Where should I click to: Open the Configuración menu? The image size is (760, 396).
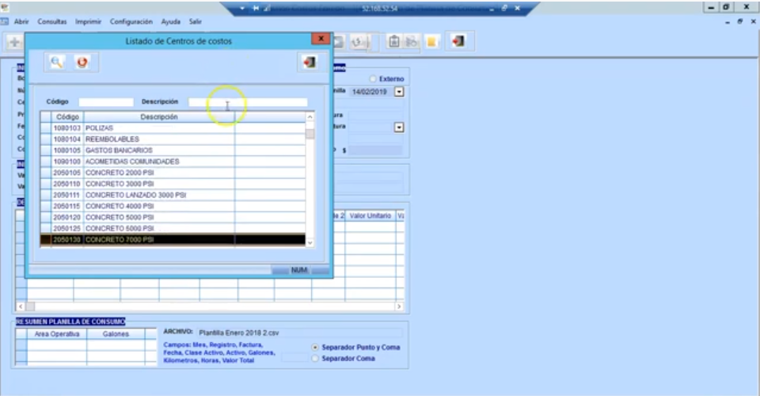(x=131, y=21)
